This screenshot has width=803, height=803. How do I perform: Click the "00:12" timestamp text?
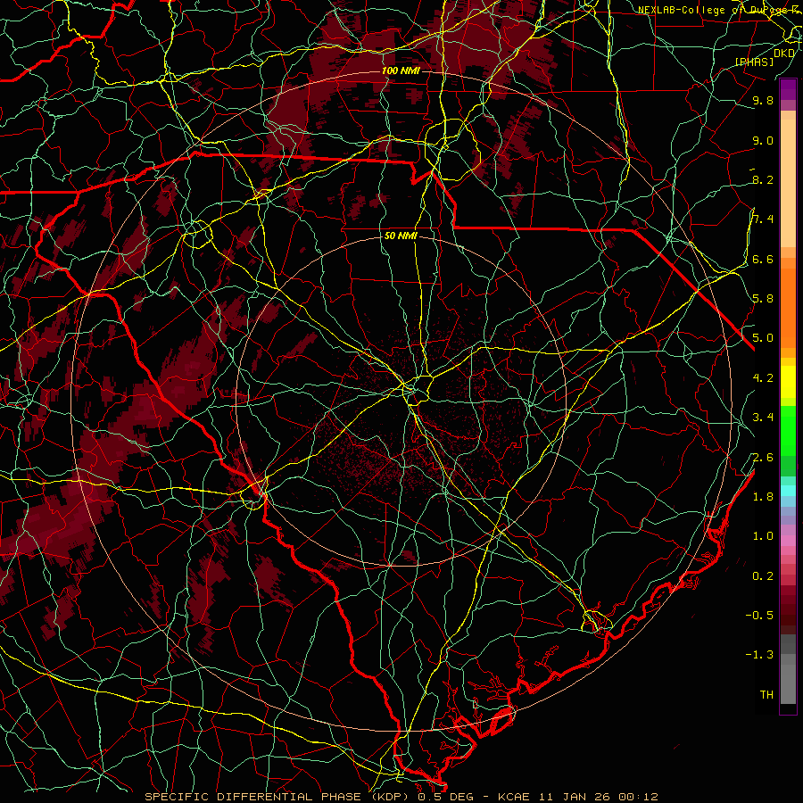tap(638, 797)
